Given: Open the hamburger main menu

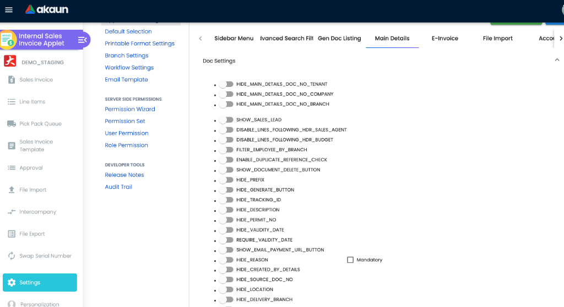Looking at the screenshot, I should tap(9, 10).
